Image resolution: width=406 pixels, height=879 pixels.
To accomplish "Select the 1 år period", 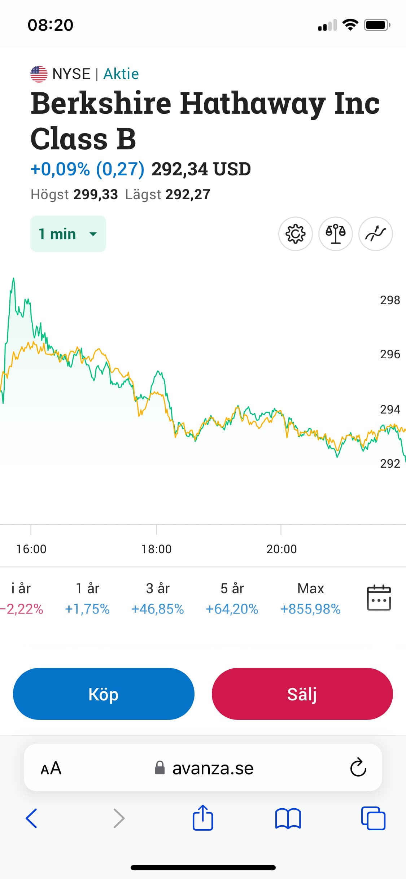I will point(87,598).
